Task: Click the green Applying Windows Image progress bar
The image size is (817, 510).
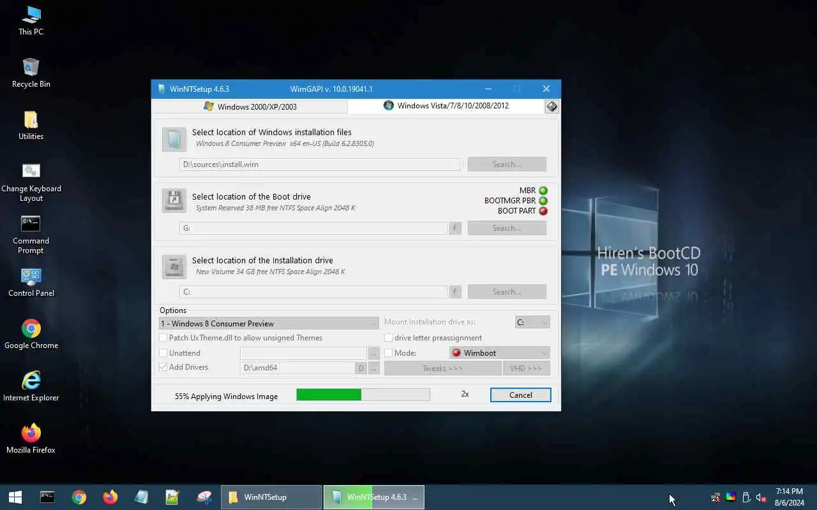Action: coord(363,395)
